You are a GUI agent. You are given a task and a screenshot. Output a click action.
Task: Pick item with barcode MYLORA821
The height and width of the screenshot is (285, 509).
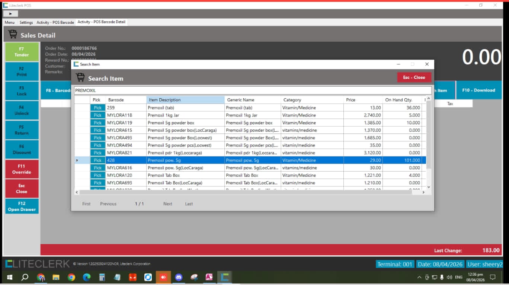97,153
